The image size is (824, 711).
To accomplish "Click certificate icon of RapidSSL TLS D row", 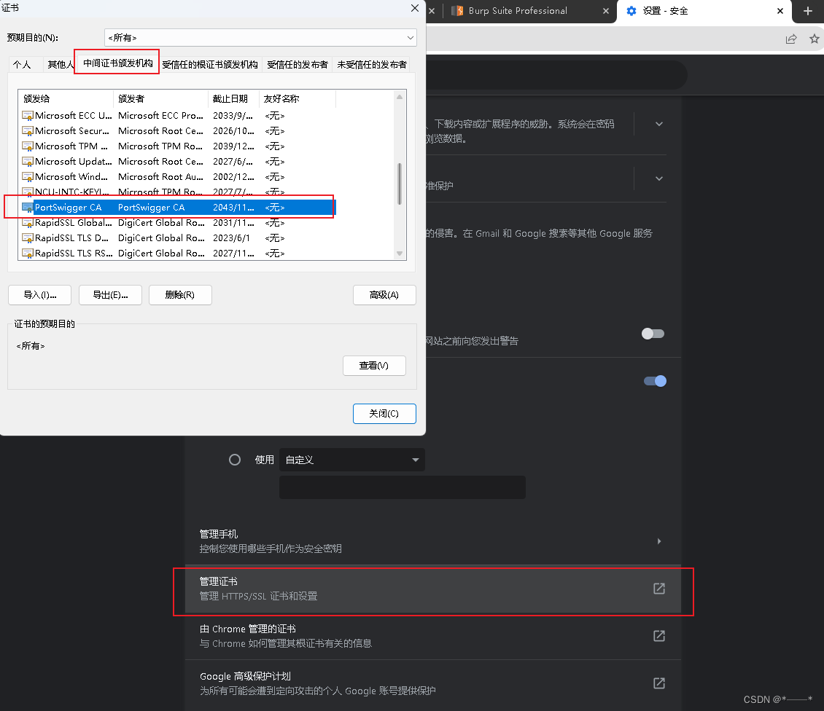I will tap(27, 238).
